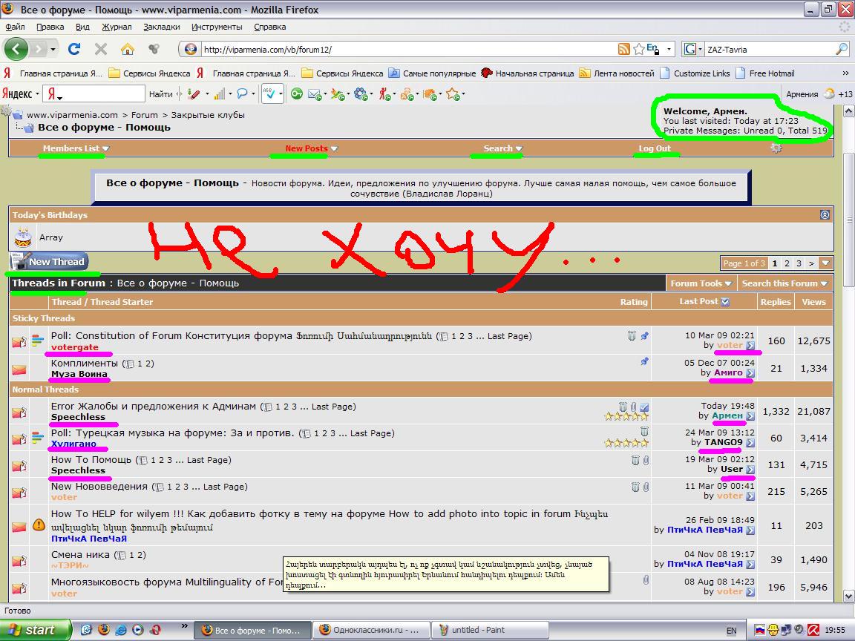The image size is (855, 641).
Task: Click the Firefox home icon
Action: coord(128,49)
